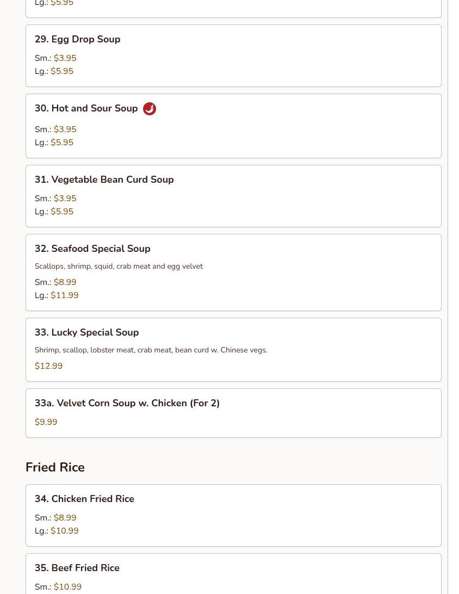
Task: Select 30. Hot and Sour Soup item
Action: pyautogui.click(x=86, y=108)
